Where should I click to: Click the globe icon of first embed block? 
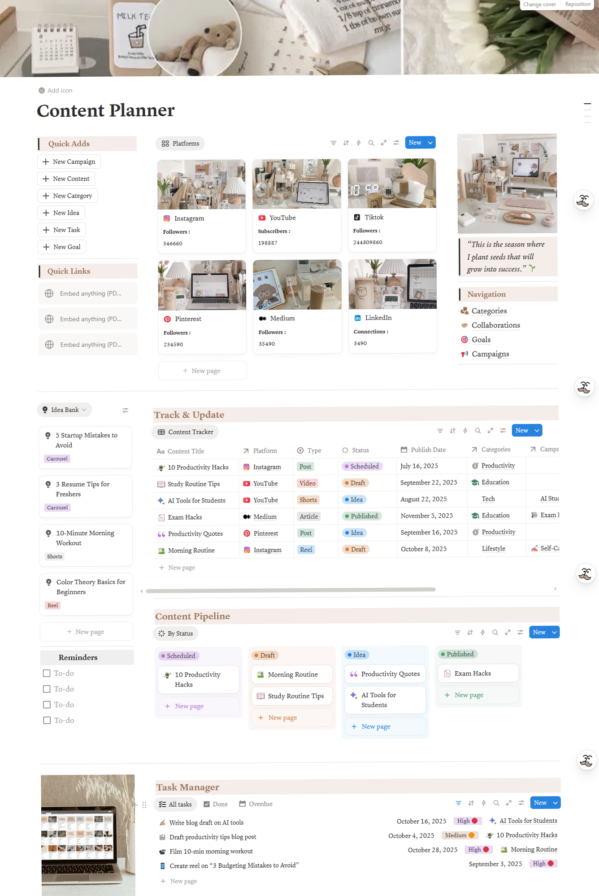(49, 293)
